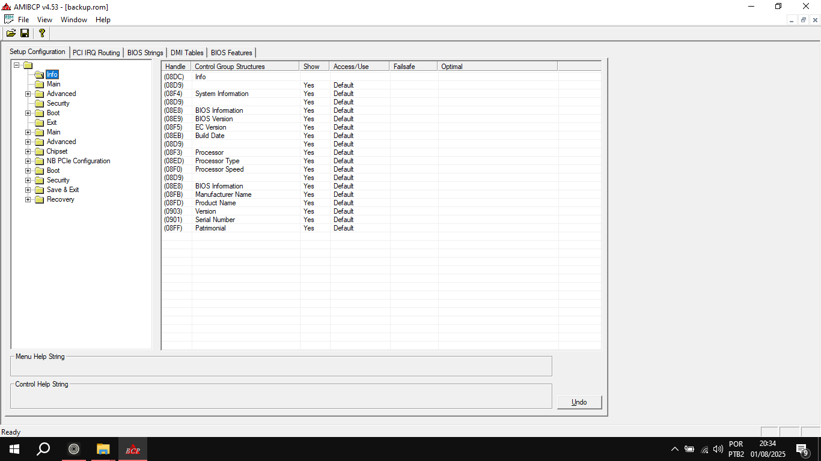
Task: Expand the NB PCIe Configuration node
Action: pyautogui.click(x=28, y=161)
